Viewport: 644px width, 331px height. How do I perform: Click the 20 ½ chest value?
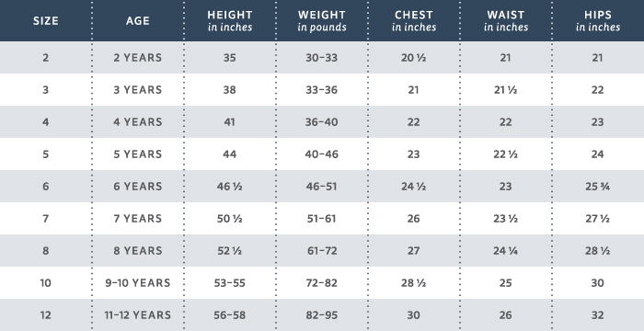pos(414,58)
